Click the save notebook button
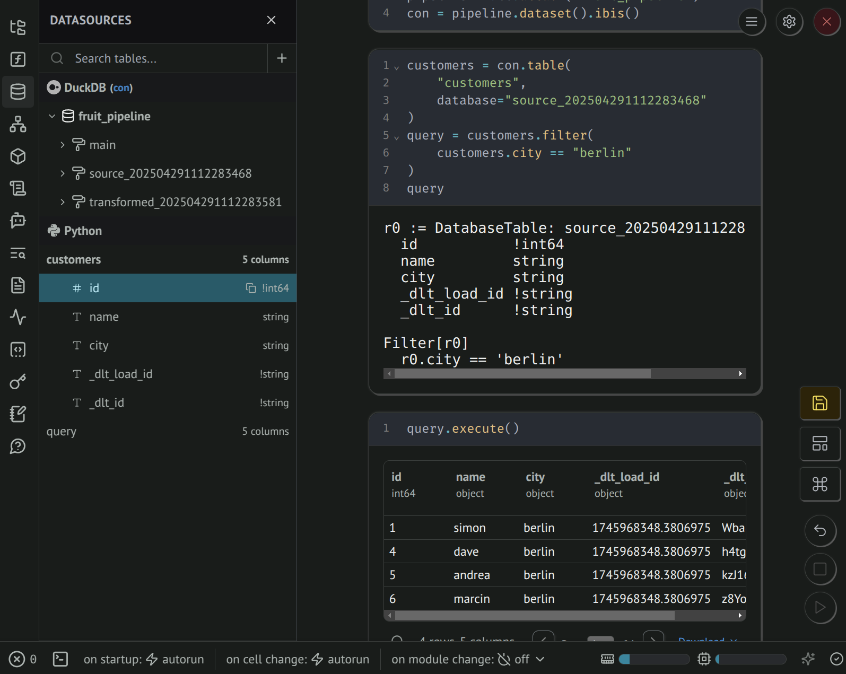The width and height of the screenshot is (846, 674). (819, 404)
